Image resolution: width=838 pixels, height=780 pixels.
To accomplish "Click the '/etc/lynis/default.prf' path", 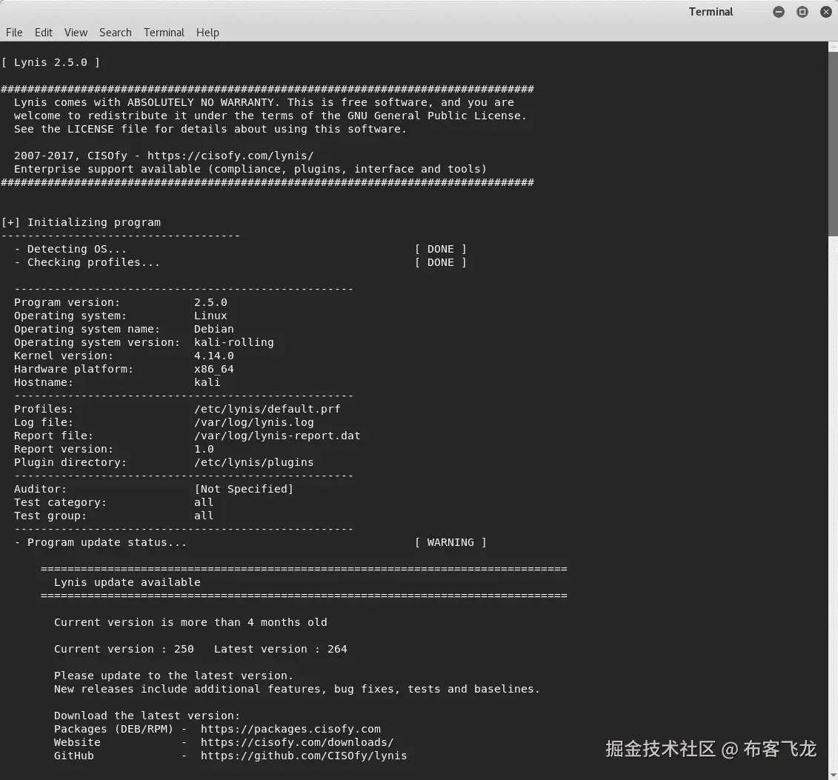I will coord(267,409).
